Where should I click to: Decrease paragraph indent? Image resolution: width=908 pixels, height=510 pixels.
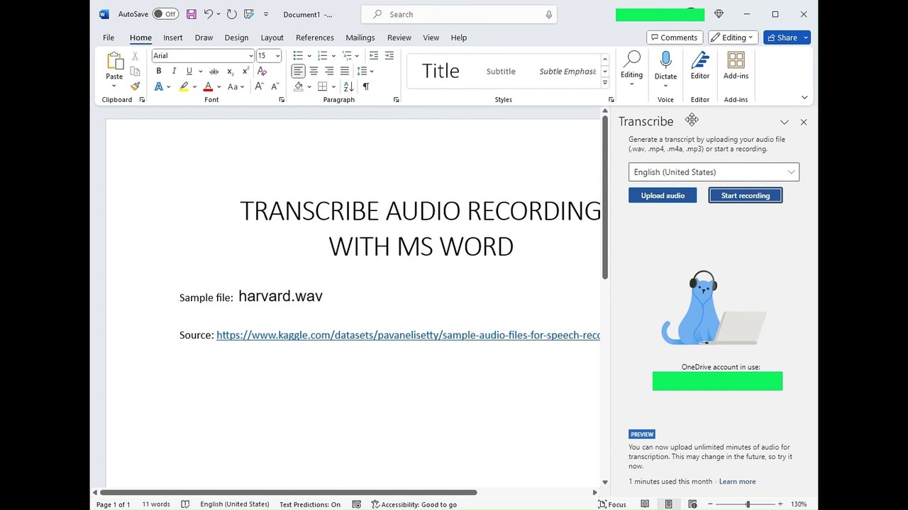(374, 55)
